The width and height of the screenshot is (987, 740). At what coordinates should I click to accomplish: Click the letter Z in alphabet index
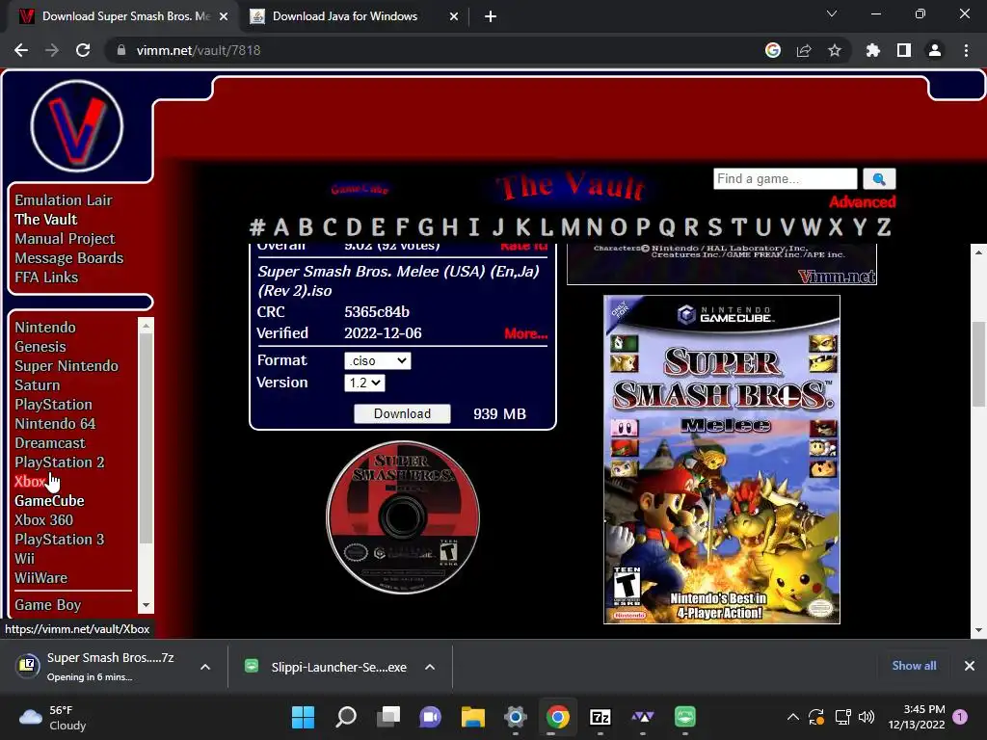point(884,226)
